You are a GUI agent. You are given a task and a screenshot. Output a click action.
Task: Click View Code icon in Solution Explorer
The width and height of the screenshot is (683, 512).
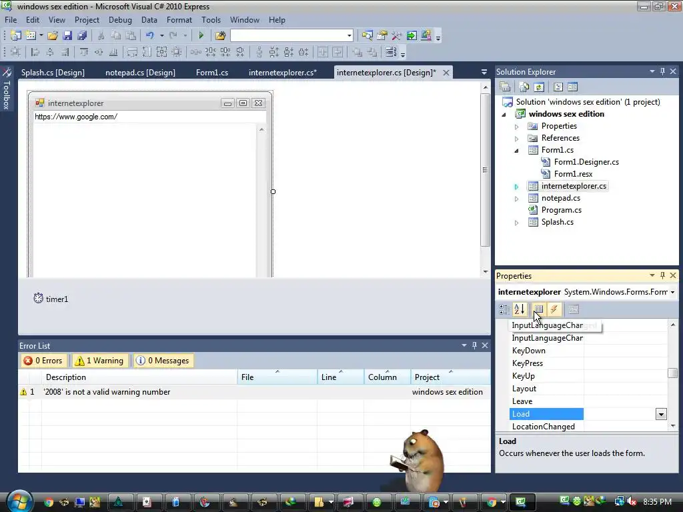click(x=558, y=87)
